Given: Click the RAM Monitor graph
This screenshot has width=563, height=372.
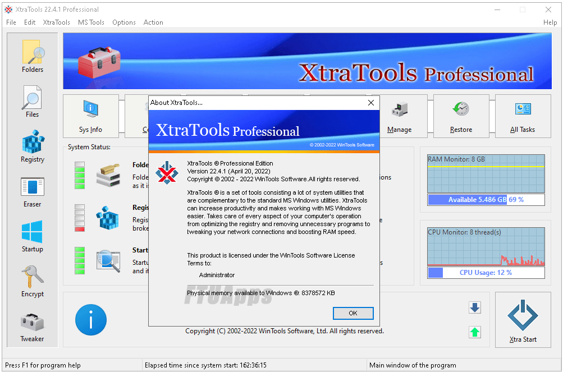Looking at the screenshot, I should click(486, 174).
